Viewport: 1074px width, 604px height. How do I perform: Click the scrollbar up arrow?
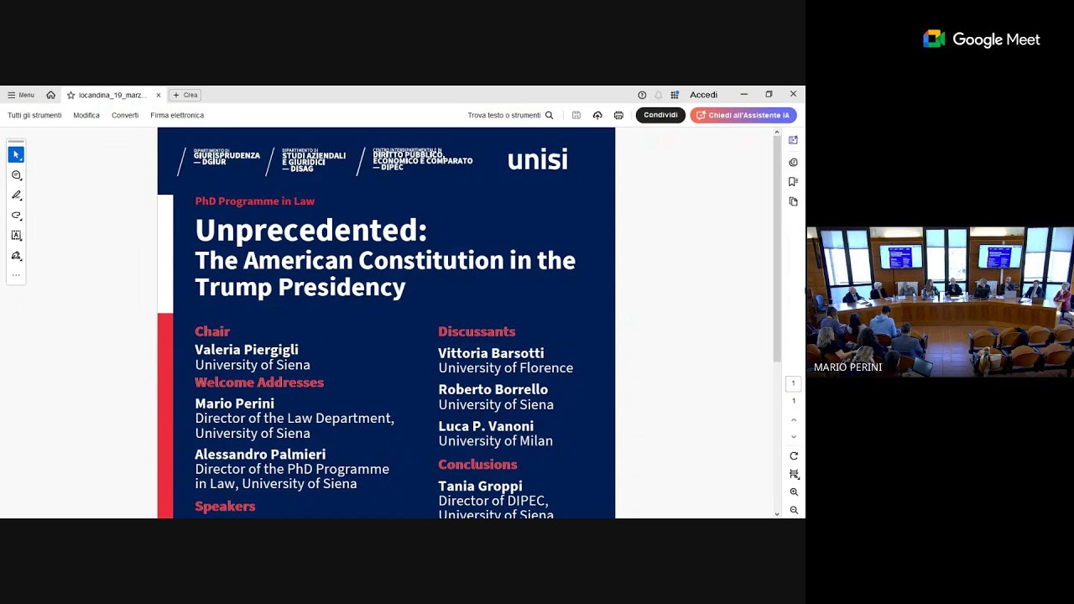pyautogui.click(x=777, y=133)
